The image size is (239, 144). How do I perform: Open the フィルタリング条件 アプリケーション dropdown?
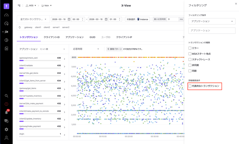click(212, 21)
